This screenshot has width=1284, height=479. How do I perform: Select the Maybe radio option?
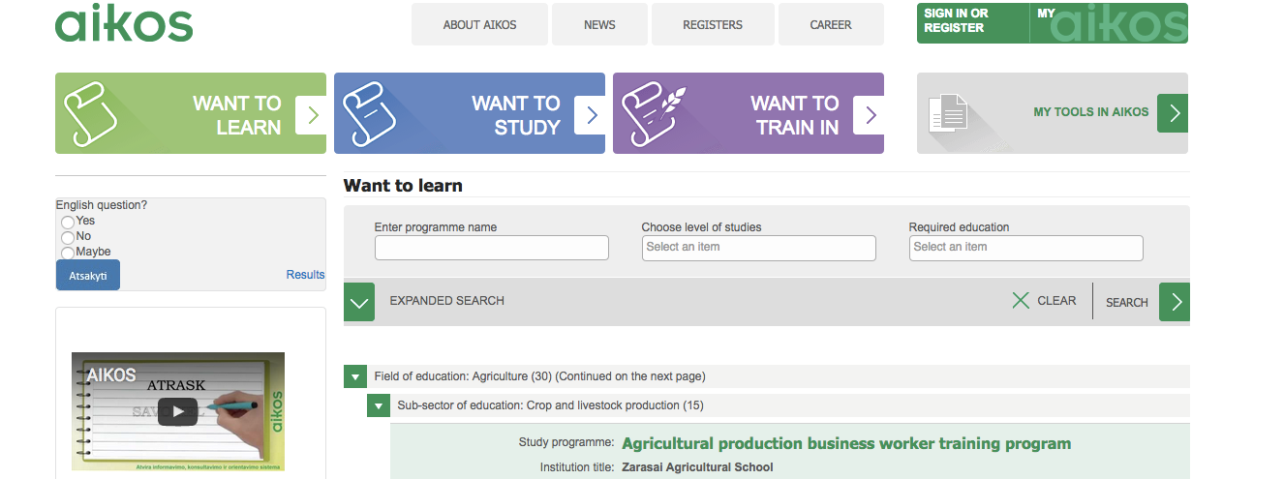(x=68, y=253)
